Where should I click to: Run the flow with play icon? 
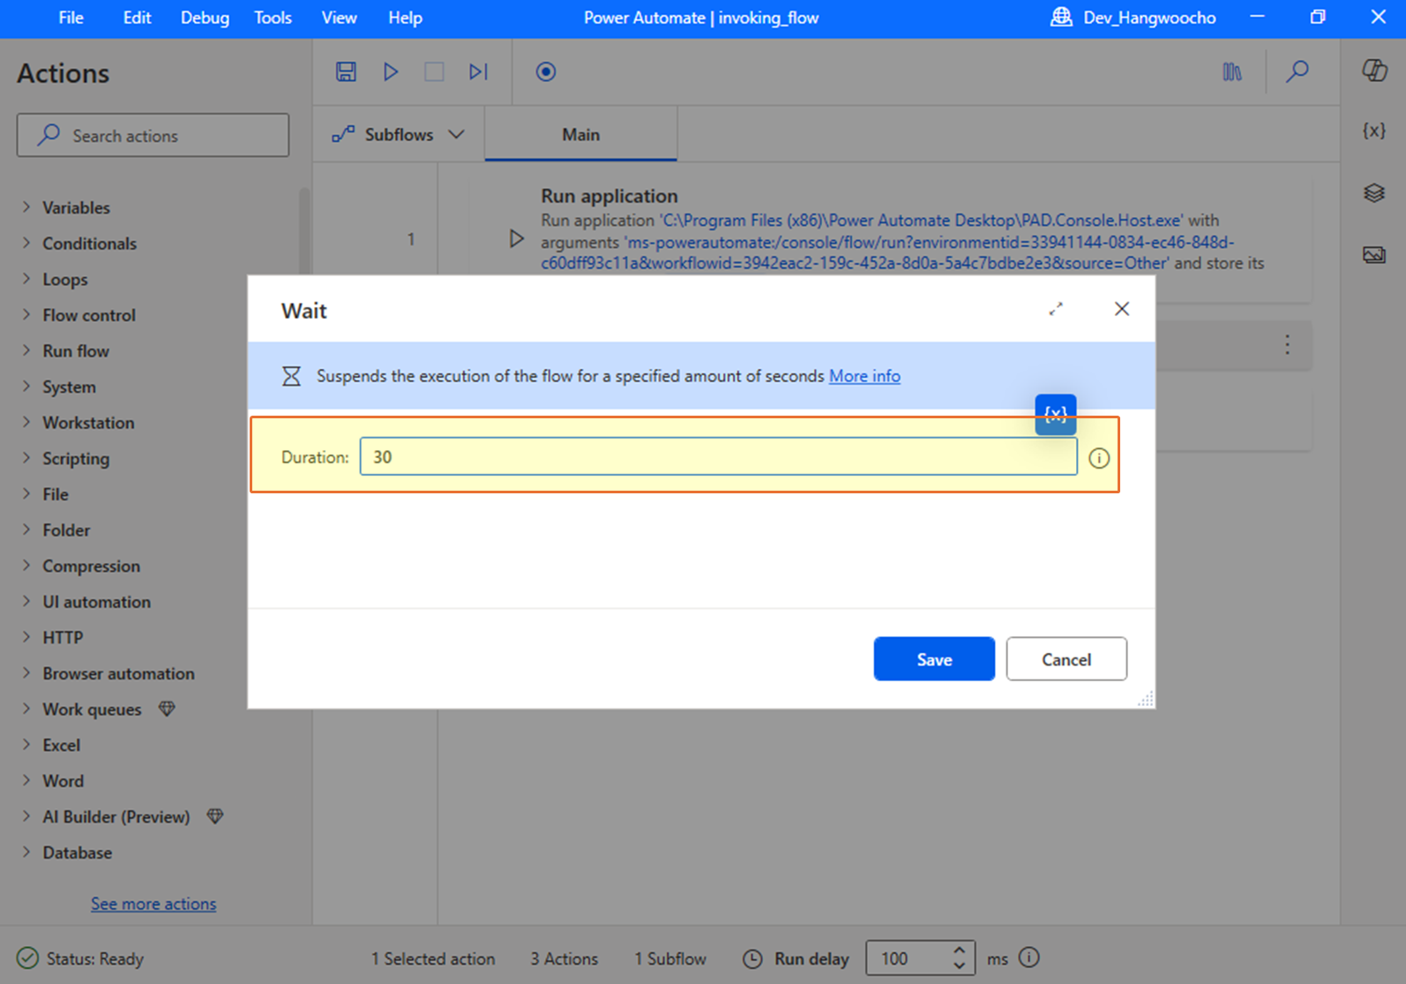tap(391, 71)
